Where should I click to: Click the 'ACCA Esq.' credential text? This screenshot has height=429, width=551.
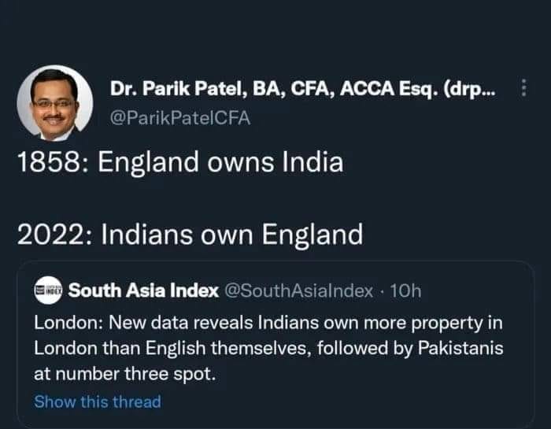coord(394,90)
